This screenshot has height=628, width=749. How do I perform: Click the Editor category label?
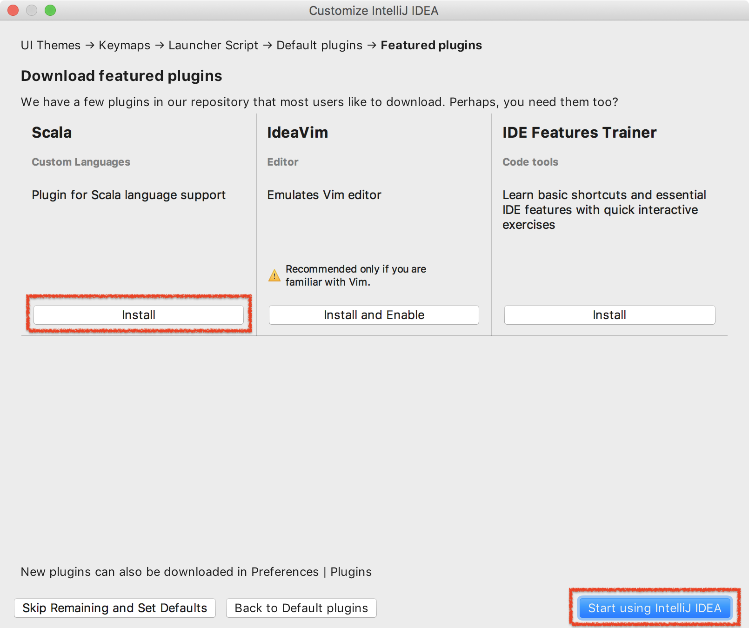[283, 162]
